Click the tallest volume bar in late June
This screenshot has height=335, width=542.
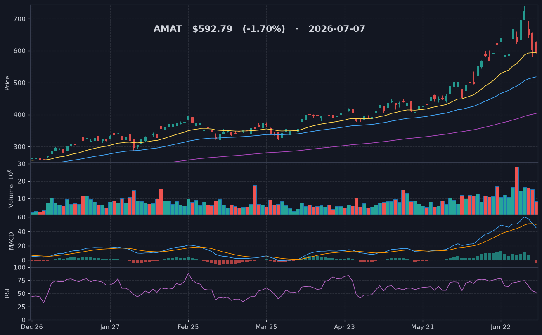(516, 191)
